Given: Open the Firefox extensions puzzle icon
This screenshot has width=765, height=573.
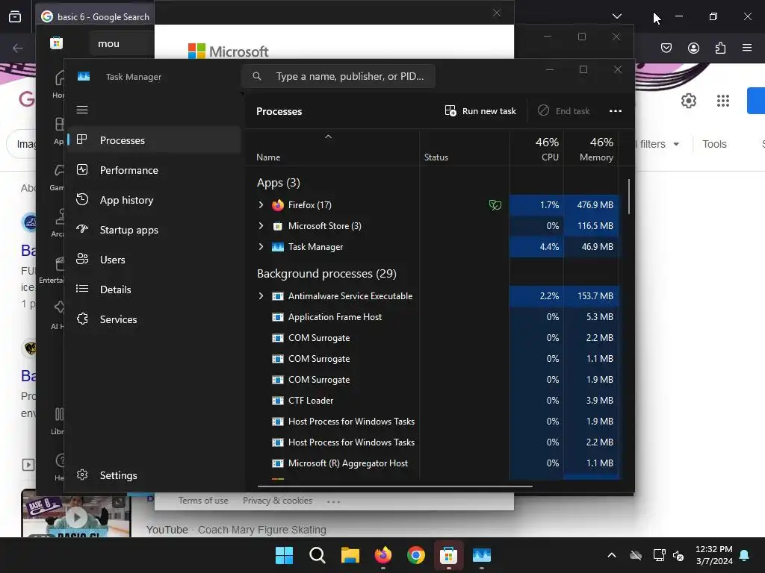Looking at the screenshot, I should click(721, 48).
